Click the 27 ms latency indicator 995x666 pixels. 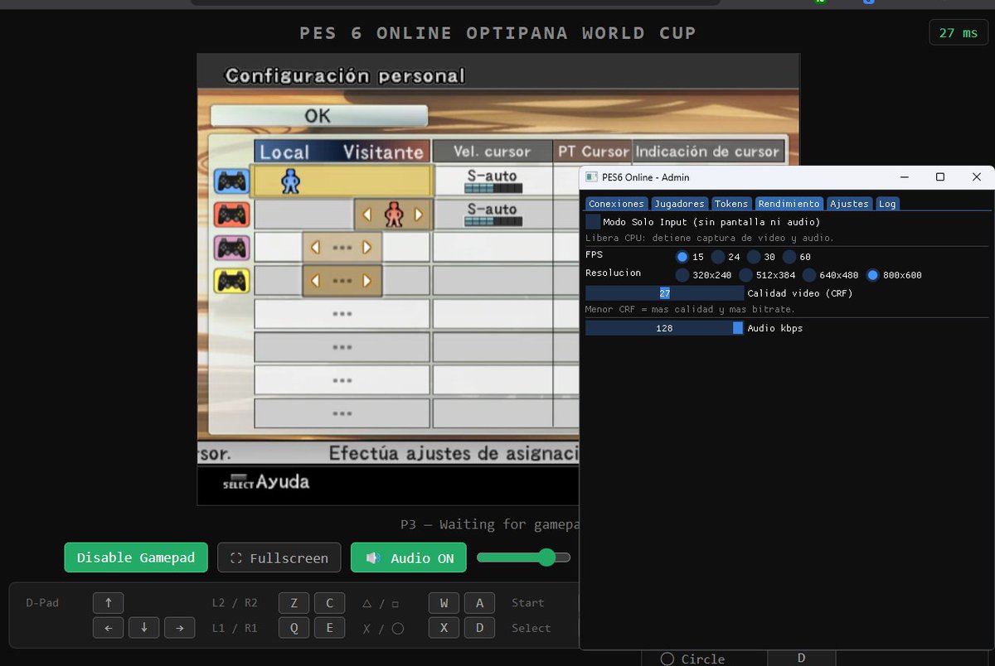tap(959, 33)
